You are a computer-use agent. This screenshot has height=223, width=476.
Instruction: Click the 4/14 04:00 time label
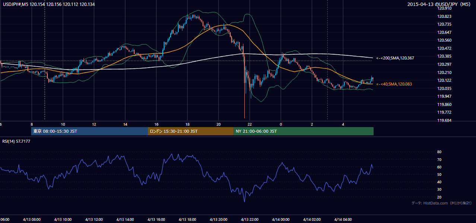[343, 220]
